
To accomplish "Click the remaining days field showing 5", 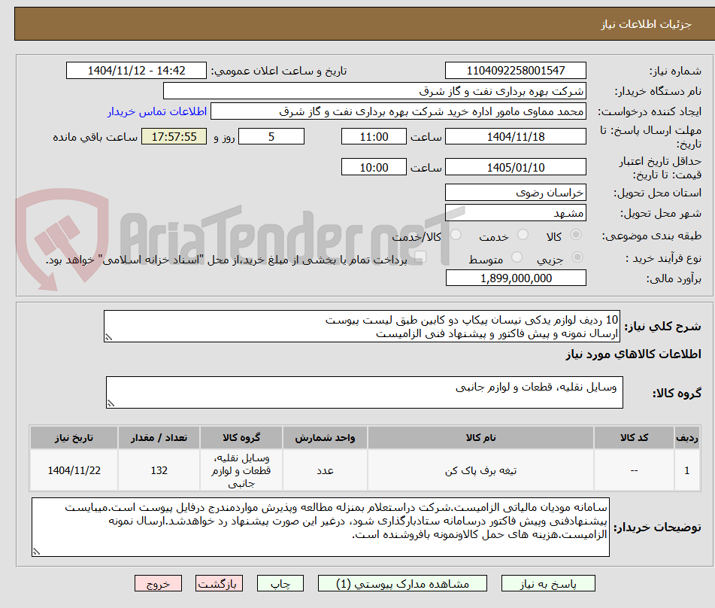I will coord(271,136).
